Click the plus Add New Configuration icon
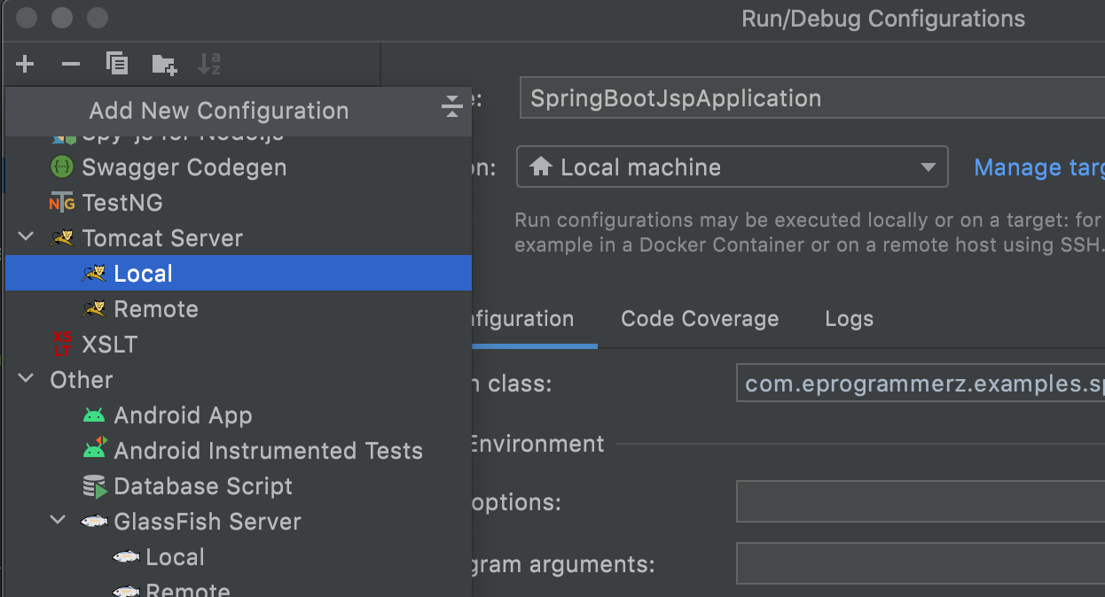The image size is (1105, 597). coord(25,64)
